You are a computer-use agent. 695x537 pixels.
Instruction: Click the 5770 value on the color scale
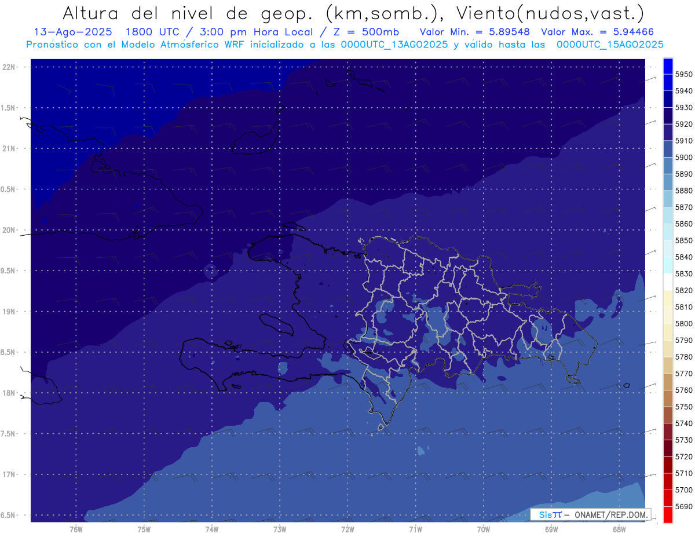684,374
